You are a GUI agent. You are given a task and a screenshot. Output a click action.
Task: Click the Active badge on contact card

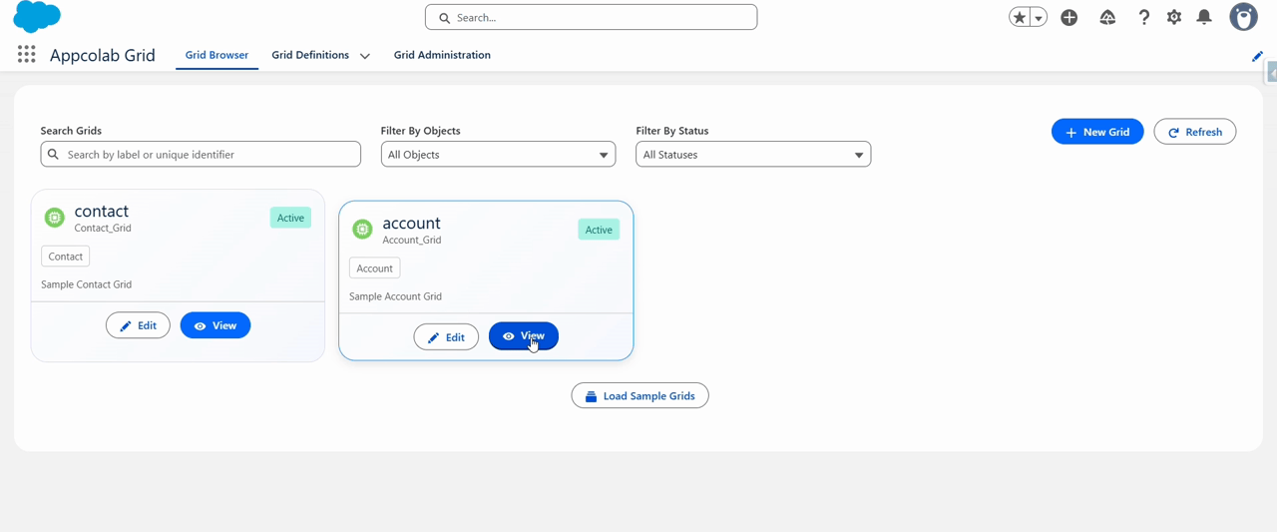[x=290, y=218]
